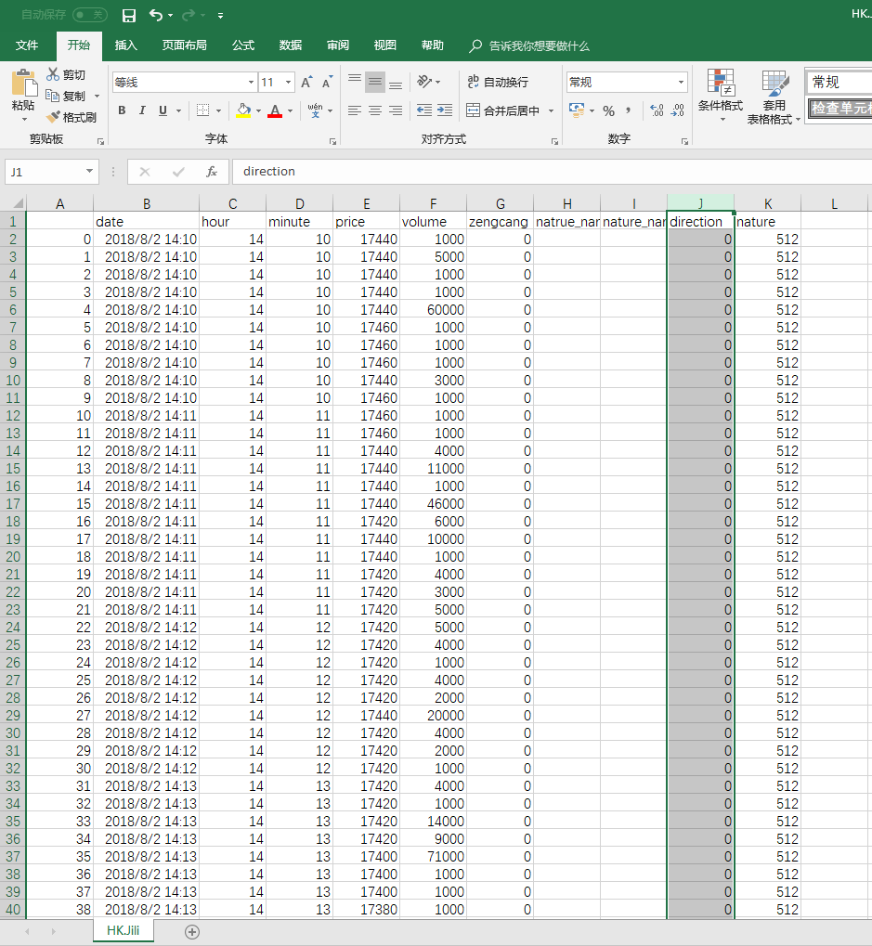Screen dimensions: 872x946
Task: Open the 文件 menu tab
Action: point(27,45)
